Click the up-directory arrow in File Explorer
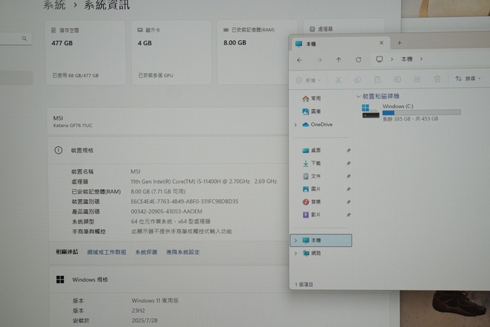The width and height of the screenshot is (490, 327). 338,60
